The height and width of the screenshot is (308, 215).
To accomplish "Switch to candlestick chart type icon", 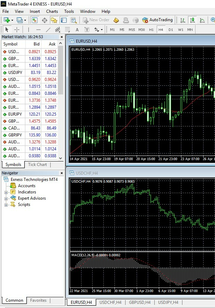I will pos(192,20).
